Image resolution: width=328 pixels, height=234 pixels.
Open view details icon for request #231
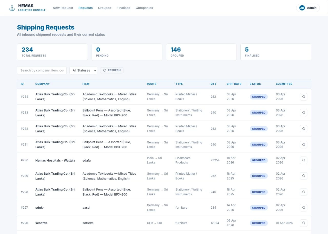(304, 144)
